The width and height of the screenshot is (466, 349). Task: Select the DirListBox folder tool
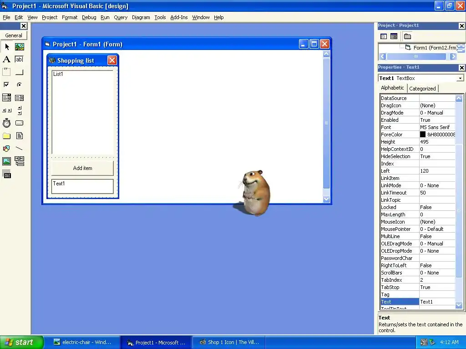7,135
